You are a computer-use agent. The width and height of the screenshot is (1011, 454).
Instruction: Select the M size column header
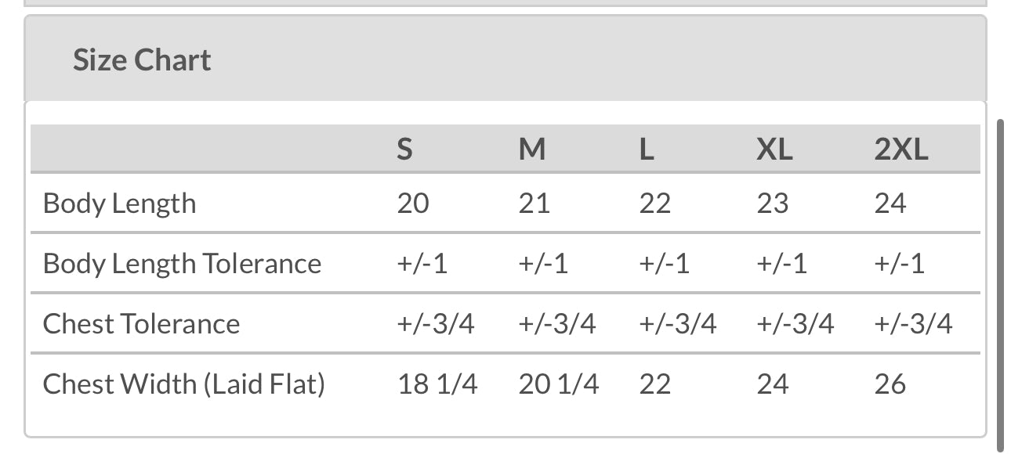(532, 149)
